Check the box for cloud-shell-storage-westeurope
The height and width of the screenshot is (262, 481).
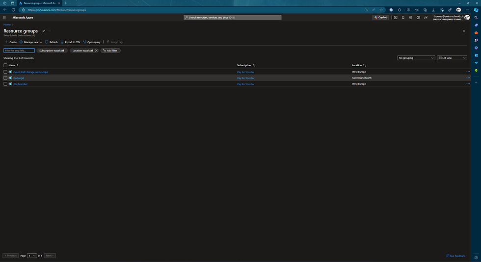coord(5,72)
